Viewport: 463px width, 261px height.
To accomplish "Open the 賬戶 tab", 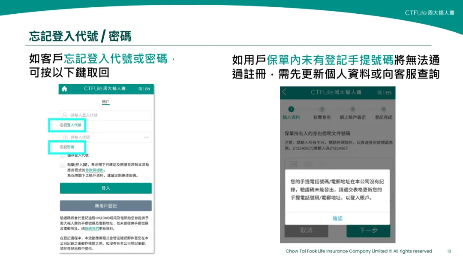I will click(x=106, y=101).
